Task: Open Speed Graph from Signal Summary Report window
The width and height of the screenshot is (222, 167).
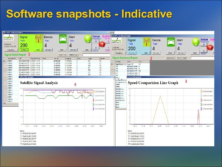Action: pos(171,58)
